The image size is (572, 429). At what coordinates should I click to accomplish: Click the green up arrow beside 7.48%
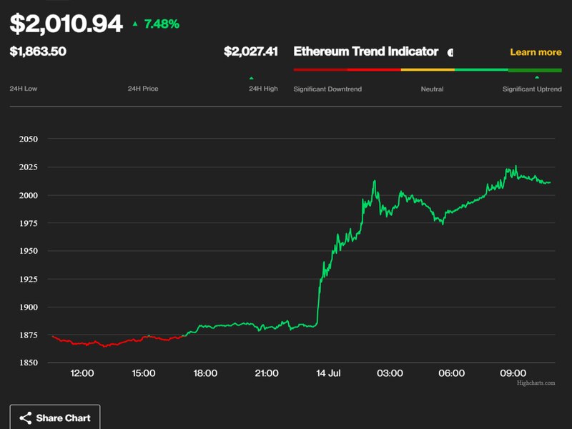(135, 24)
